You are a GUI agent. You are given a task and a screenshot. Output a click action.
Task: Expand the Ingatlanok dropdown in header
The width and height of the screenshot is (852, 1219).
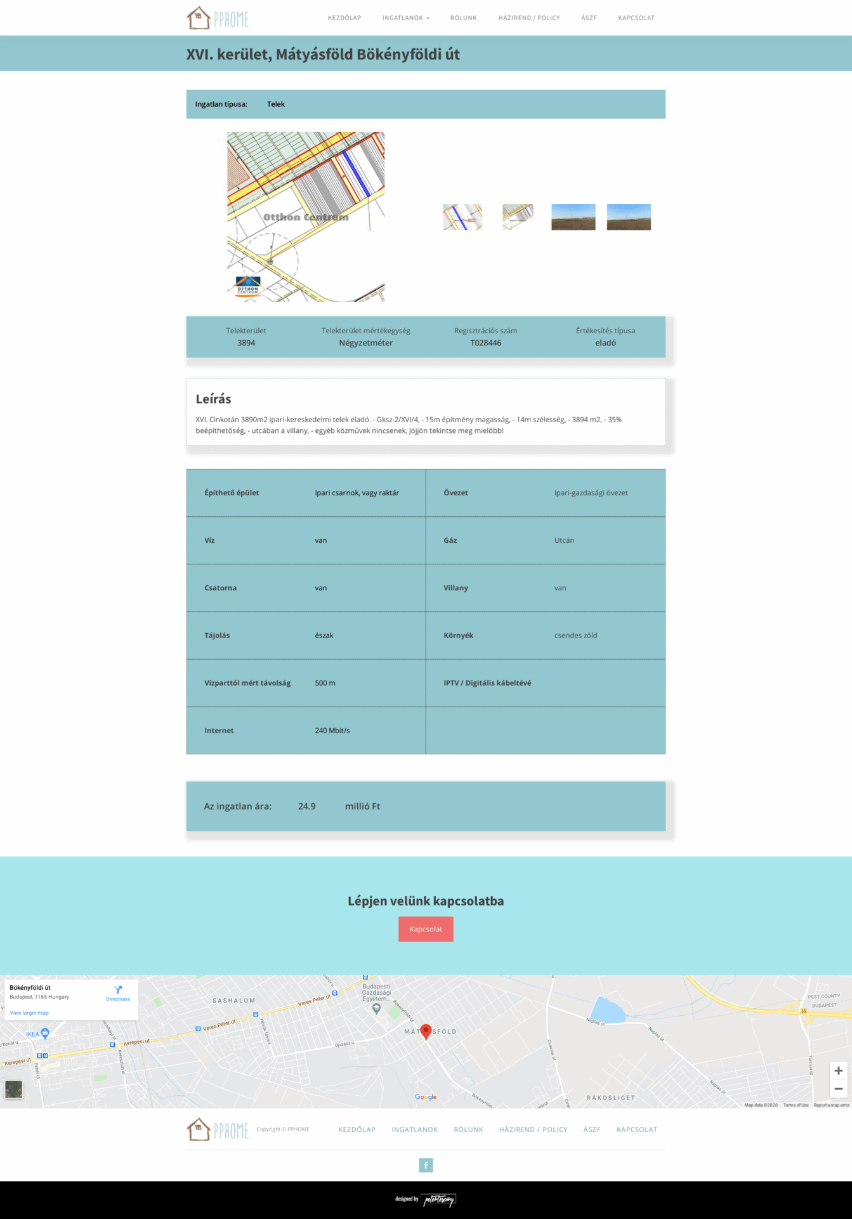pos(406,18)
